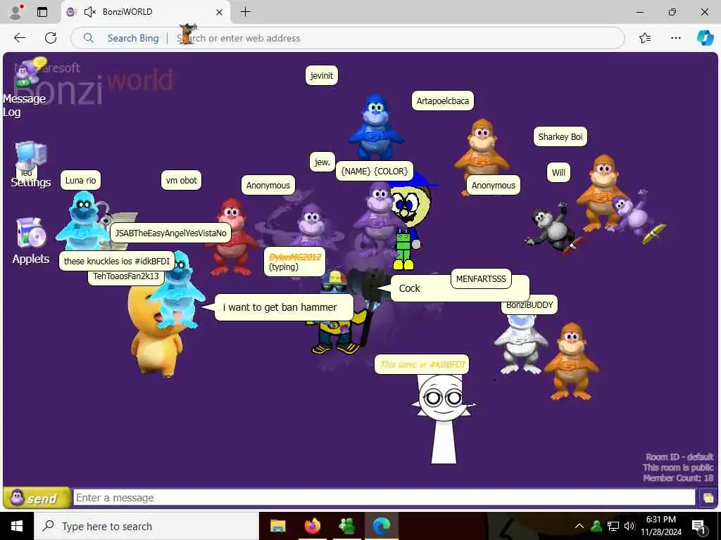
Task: Open the browser profile icon
Action: point(16,12)
